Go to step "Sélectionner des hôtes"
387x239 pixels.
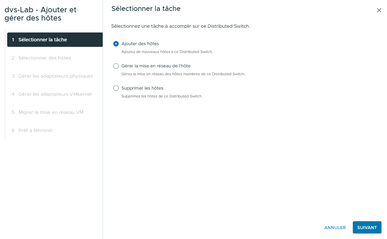coord(44,58)
